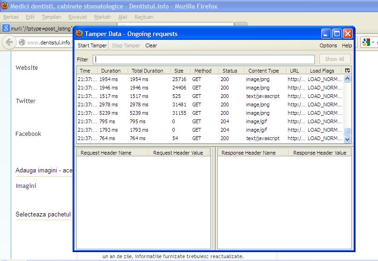Sort by the Time column header
378x261 pixels.
coord(87,71)
